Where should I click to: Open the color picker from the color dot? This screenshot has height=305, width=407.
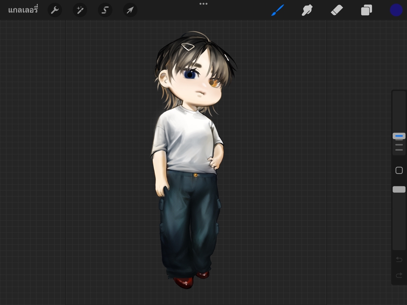tap(396, 10)
